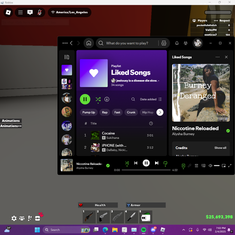This screenshot has width=235, height=235.
Task: Pause the Liked Songs playlist with green button
Action: (x=85, y=99)
